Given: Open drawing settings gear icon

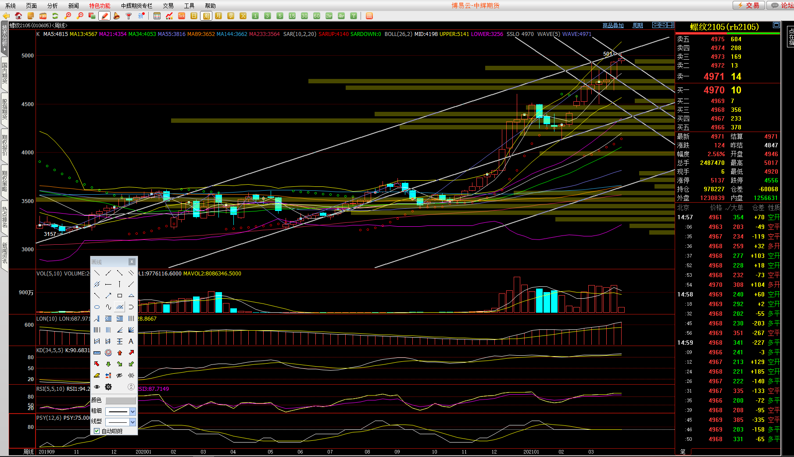Looking at the screenshot, I should coord(108,387).
